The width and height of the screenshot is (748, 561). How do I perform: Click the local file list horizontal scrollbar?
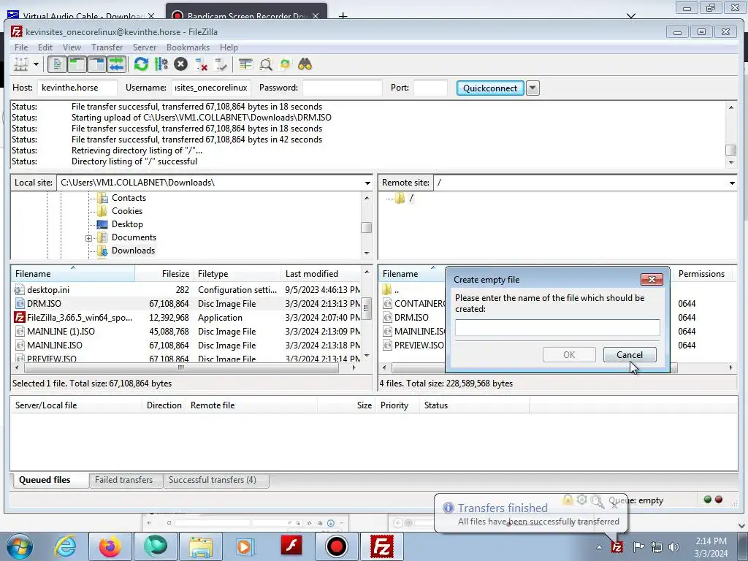tap(181, 368)
